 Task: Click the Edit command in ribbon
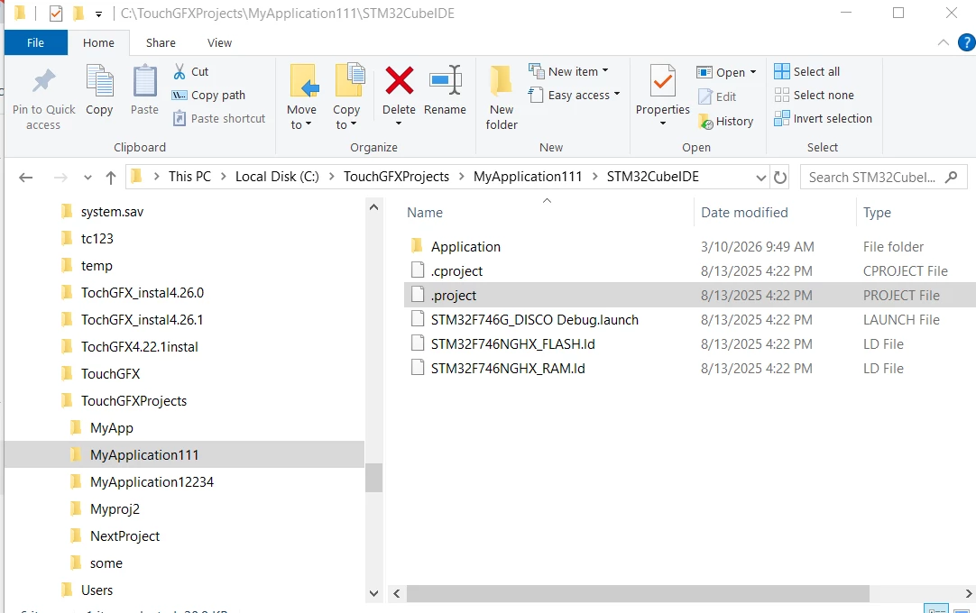coord(717,96)
